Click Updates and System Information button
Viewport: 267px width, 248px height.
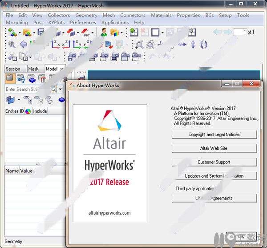pos(214,176)
